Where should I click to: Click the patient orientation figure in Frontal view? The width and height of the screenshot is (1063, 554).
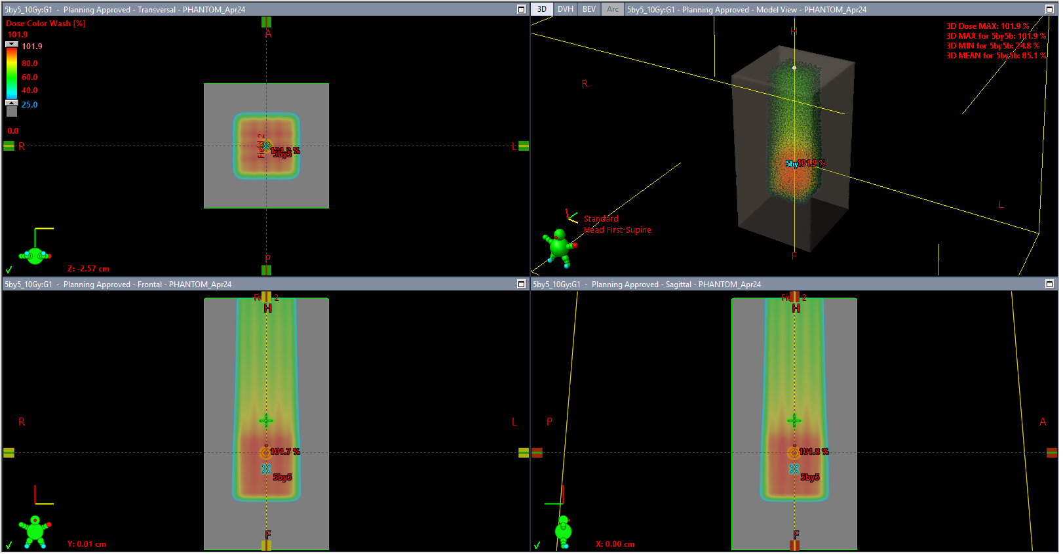coord(35,530)
